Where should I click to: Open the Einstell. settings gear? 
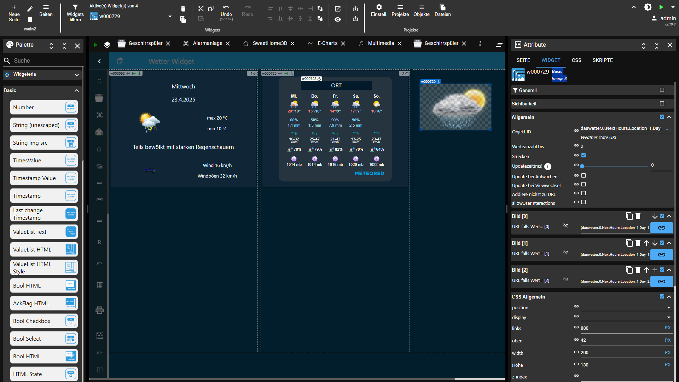pos(379,7)
